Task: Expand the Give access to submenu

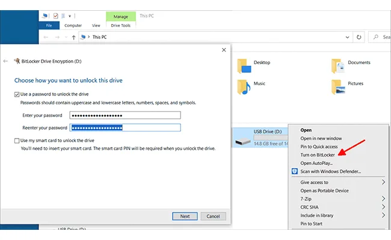Action: 383,182
